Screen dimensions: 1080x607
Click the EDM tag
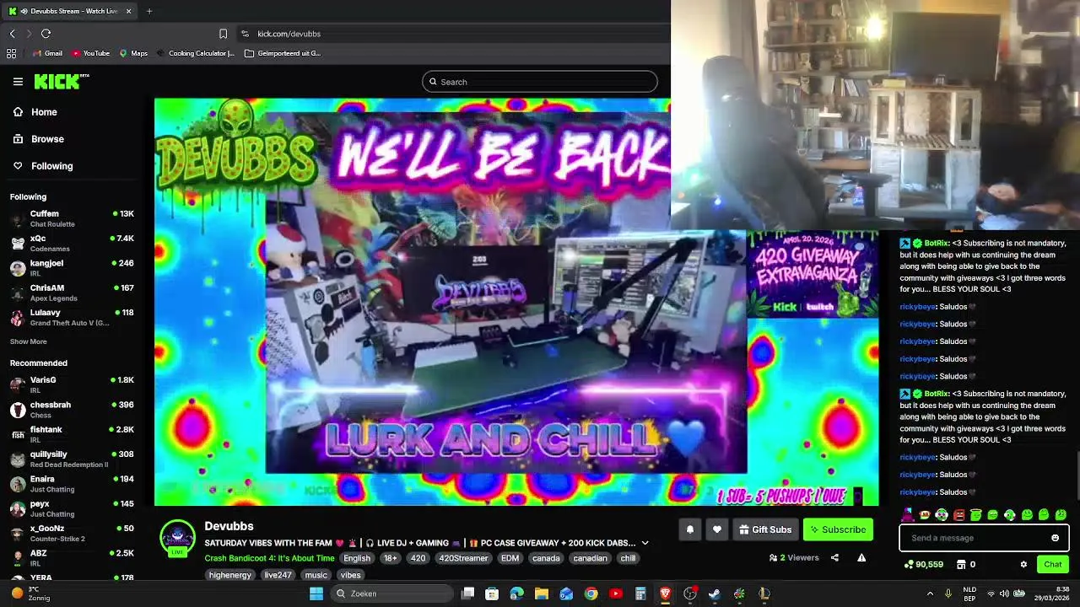click(x=510, y=558)
